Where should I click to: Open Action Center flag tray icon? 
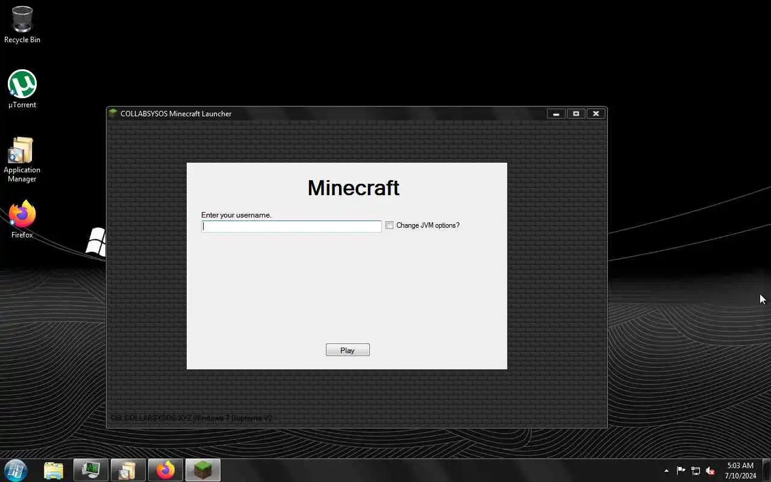[x=681, y=471]
